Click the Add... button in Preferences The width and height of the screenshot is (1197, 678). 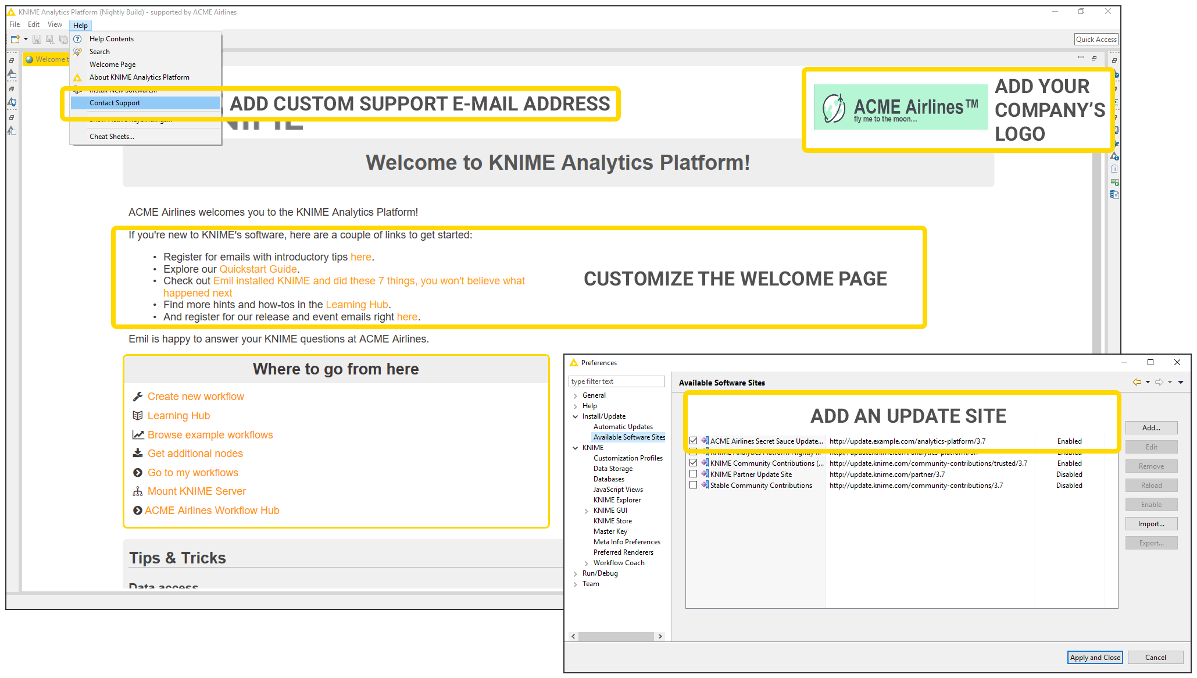tap(1151, 427)
